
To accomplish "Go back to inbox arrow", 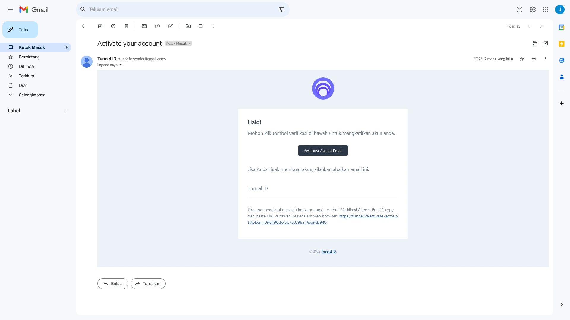I will 84,26.
